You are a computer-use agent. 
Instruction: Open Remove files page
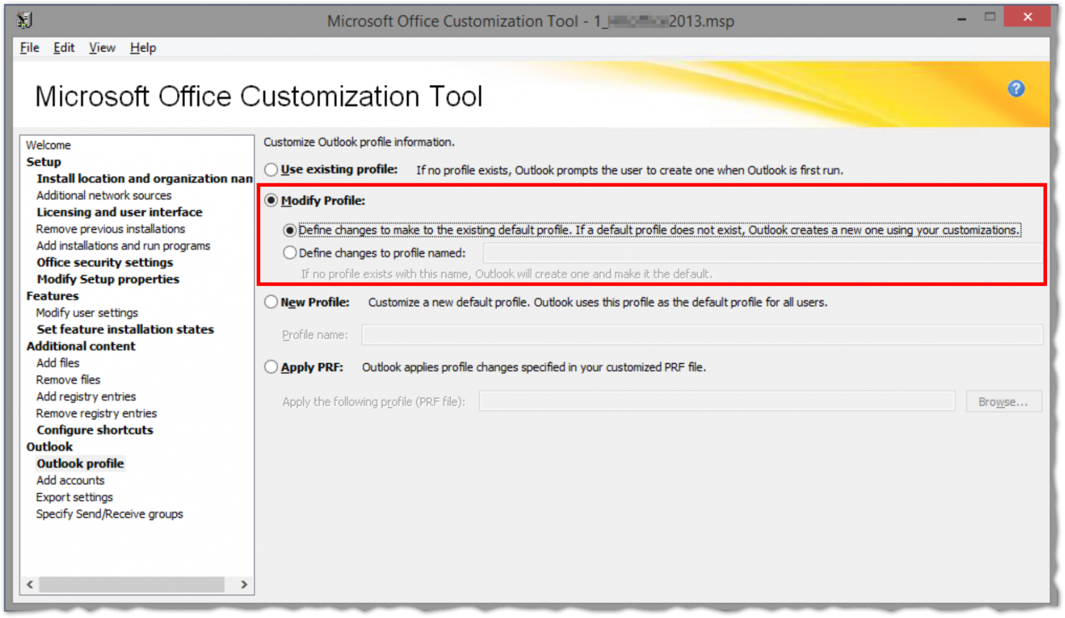point(68,379)
